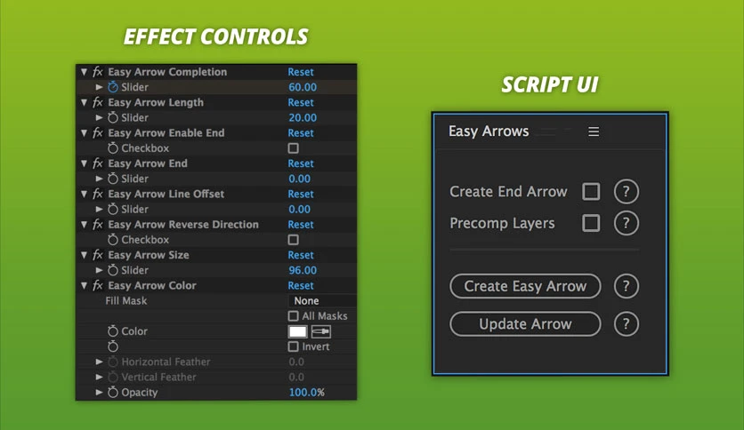The height and width of the screenshot is (430, 744).
Task: Open the Easy Arrows panel hamburger menu
Action: click(594, 131)
